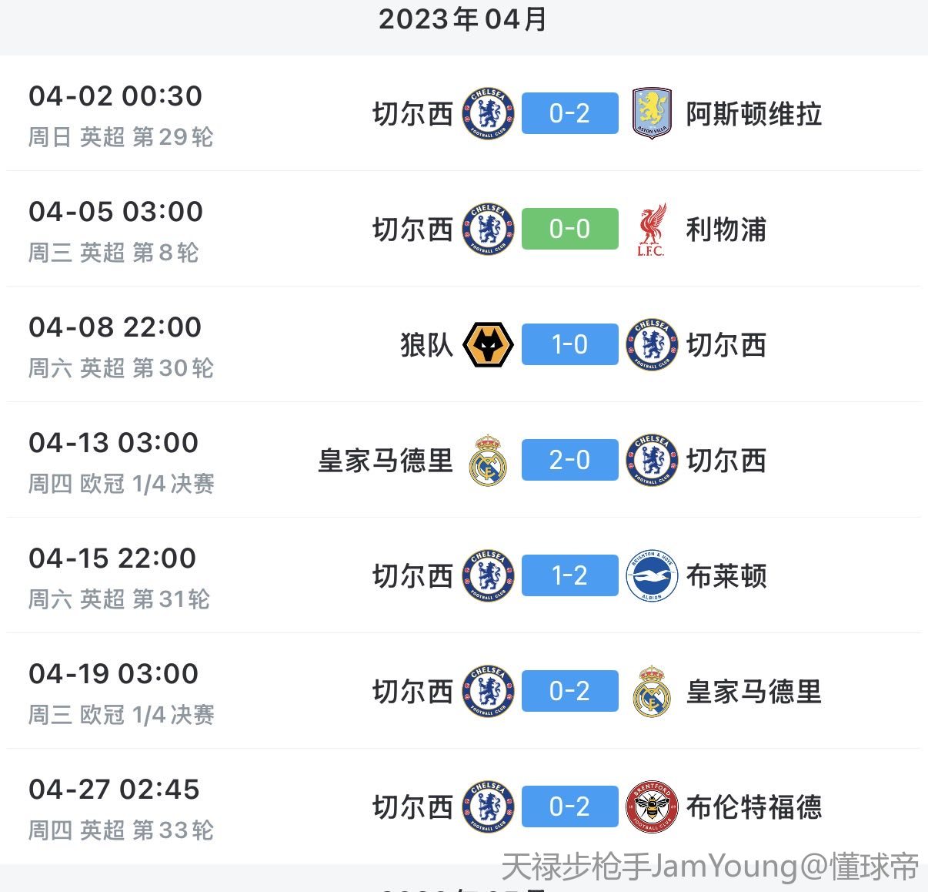Open 0-2 score against 阿斯顿维拉
The image size is (928, 892).
pyautogui.click(x=569, y=113)
